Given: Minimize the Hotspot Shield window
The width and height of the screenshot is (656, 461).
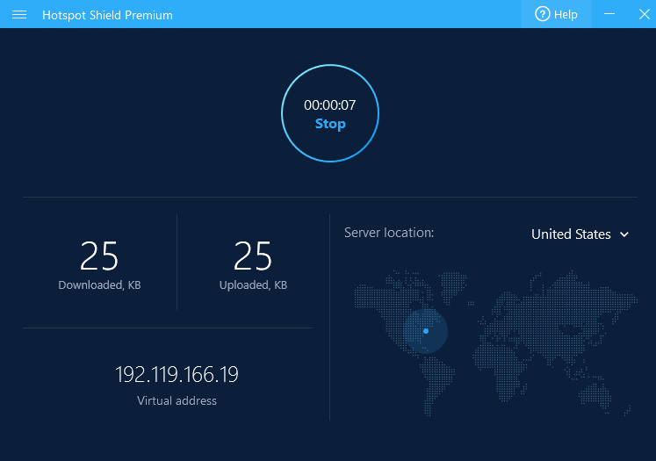Looking at the screenshot, I should point(609,14).
